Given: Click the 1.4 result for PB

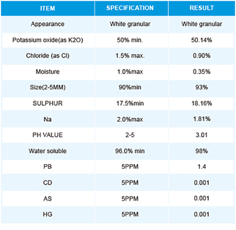Looking at the screenshot, I should pos(202,166).
